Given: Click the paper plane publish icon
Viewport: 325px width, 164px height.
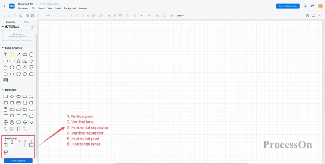Looking at the screenshot, I should [x=312, y=6].
